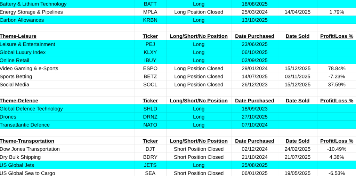Viewport: 356px width, 176px height.
Task: Click Dry Bulk Shipping's Short Position Closed cell
Action: coord(199,157)
